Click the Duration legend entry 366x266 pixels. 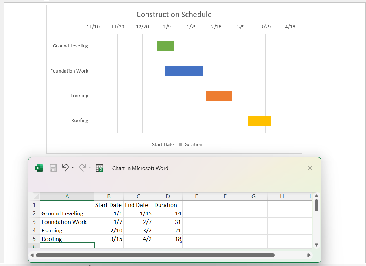190,145
